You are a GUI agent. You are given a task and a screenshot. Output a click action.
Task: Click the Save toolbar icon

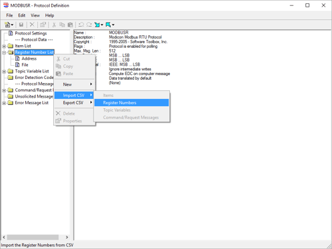click(21, 25)
